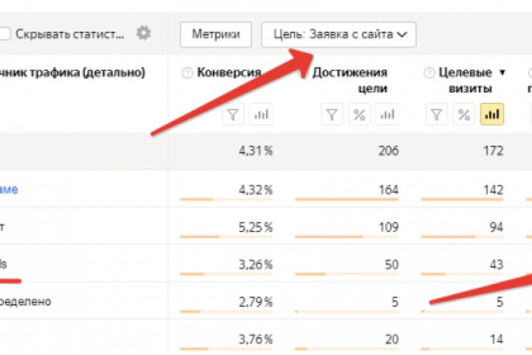Click the percent icon under Целевые визиты
This screenshot has height=355, width=532.
464,115
